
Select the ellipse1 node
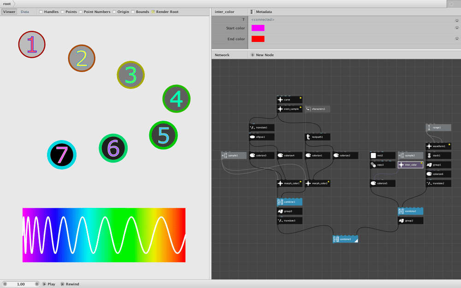click(x=262, y=137)
